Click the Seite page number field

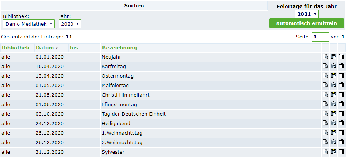click(x=320, y=37)
